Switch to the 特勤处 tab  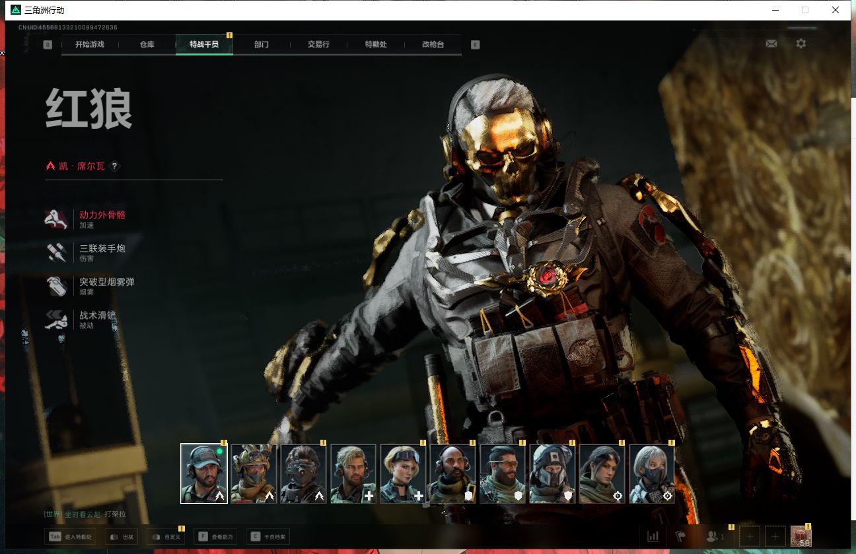point(376,44)
